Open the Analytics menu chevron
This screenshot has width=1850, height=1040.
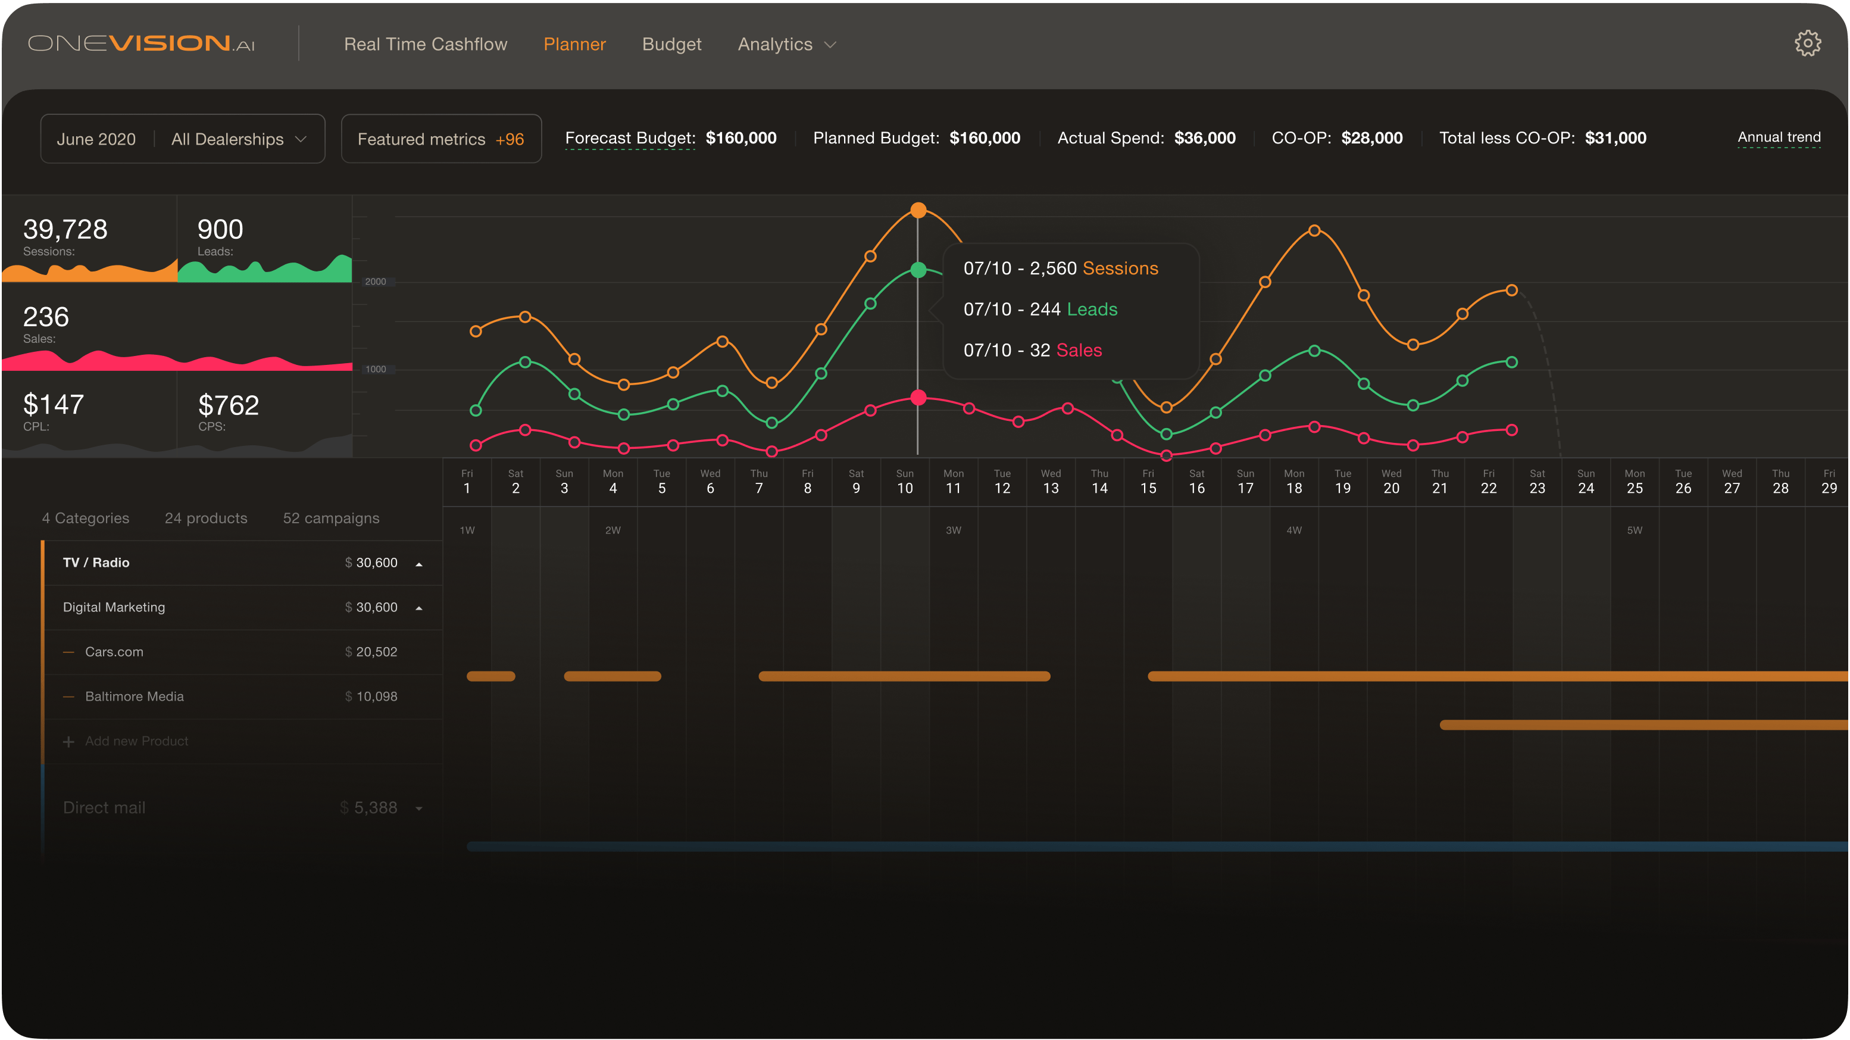(x=830, y=45)
